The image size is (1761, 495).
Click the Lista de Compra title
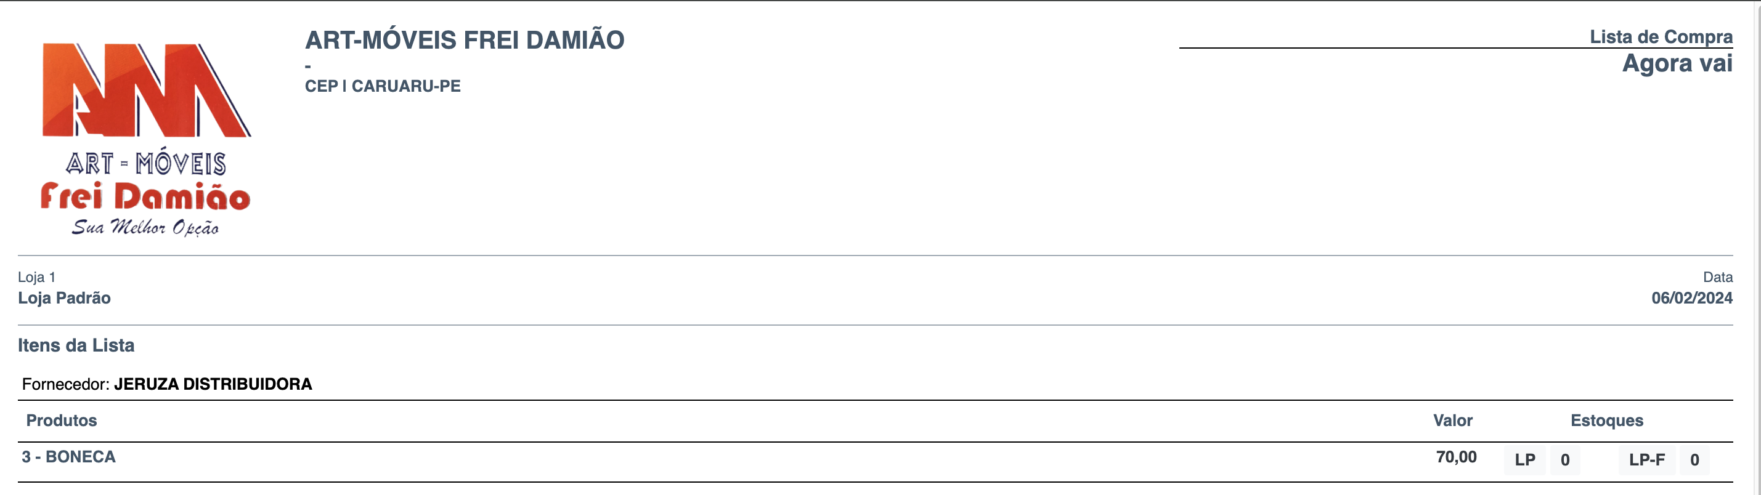1661,37
